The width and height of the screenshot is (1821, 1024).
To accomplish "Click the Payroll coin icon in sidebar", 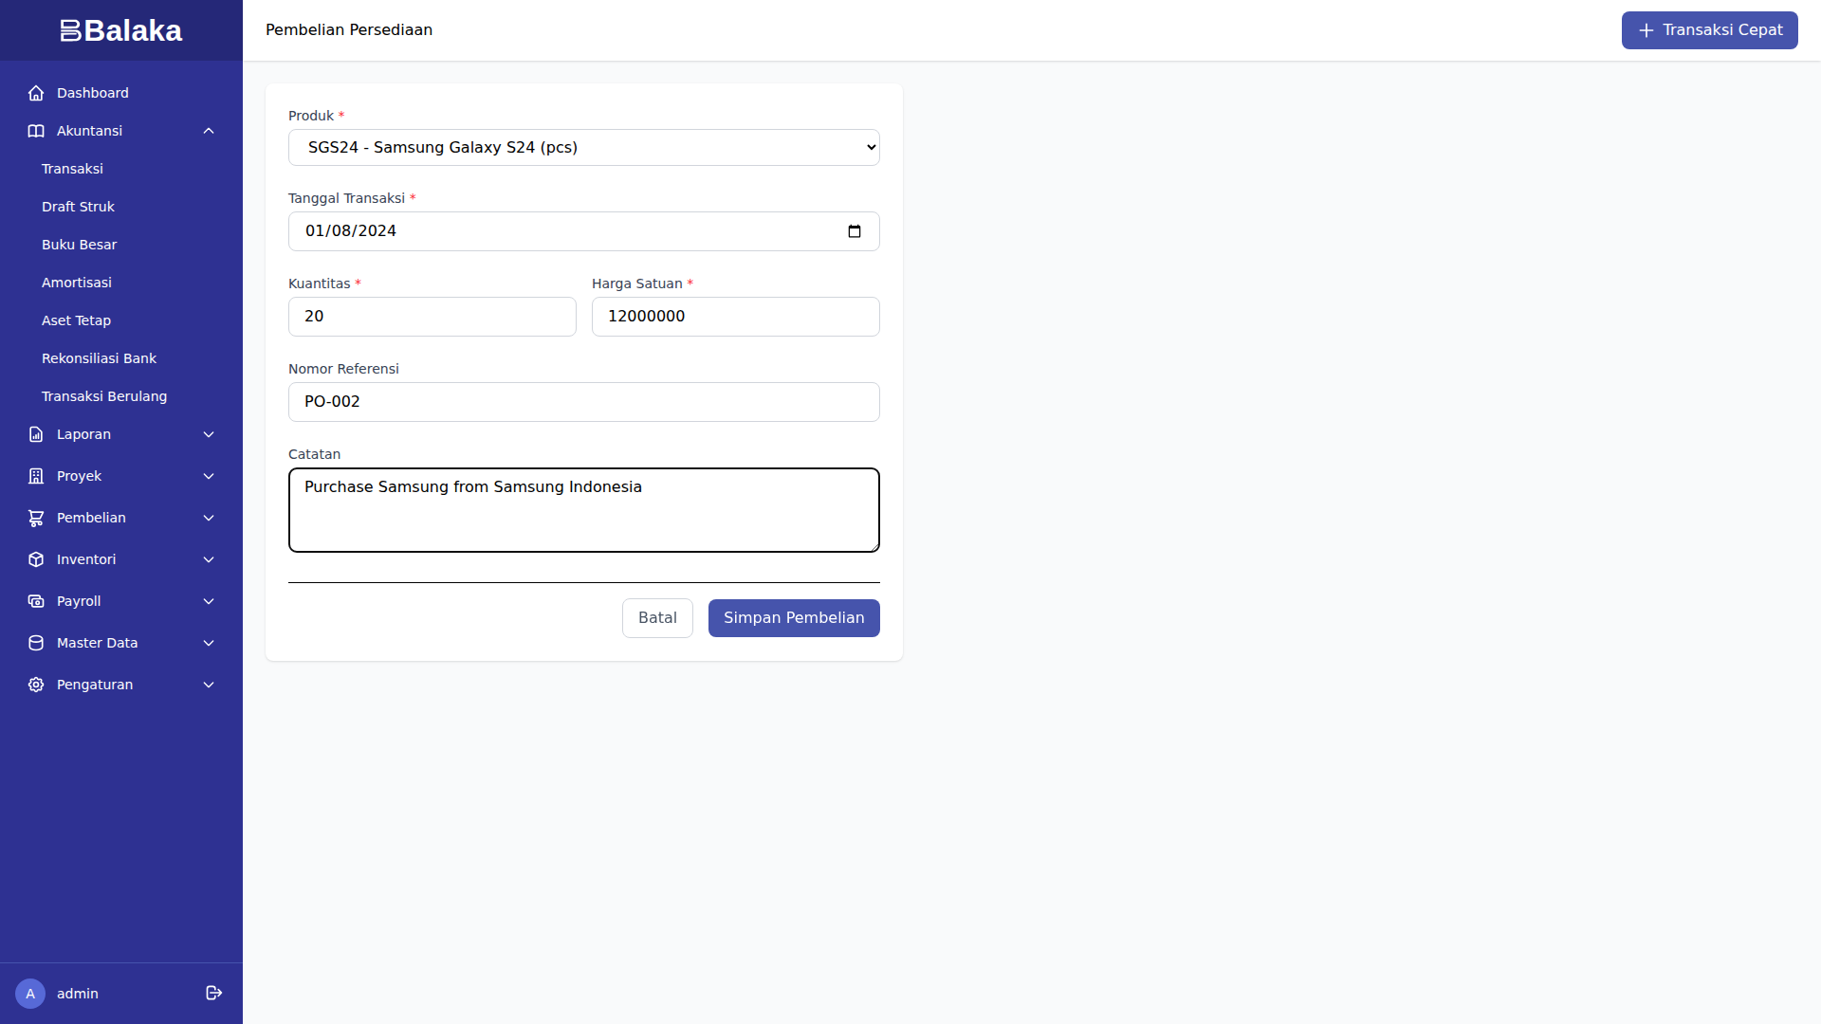I will (x=35, y=601).
